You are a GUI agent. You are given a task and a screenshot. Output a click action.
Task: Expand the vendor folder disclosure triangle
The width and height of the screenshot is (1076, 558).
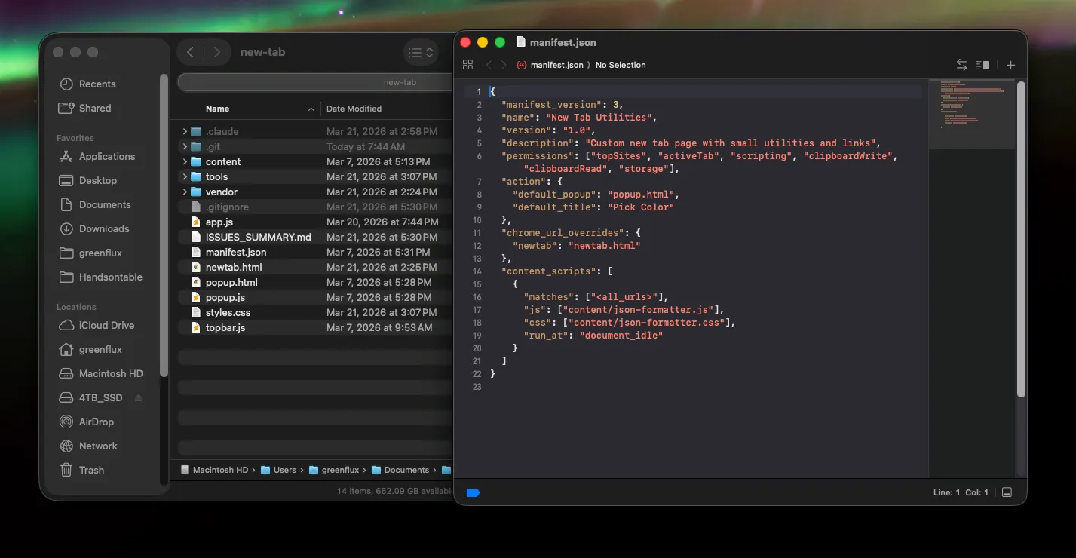pyautogui.click(x=185, y=192)
